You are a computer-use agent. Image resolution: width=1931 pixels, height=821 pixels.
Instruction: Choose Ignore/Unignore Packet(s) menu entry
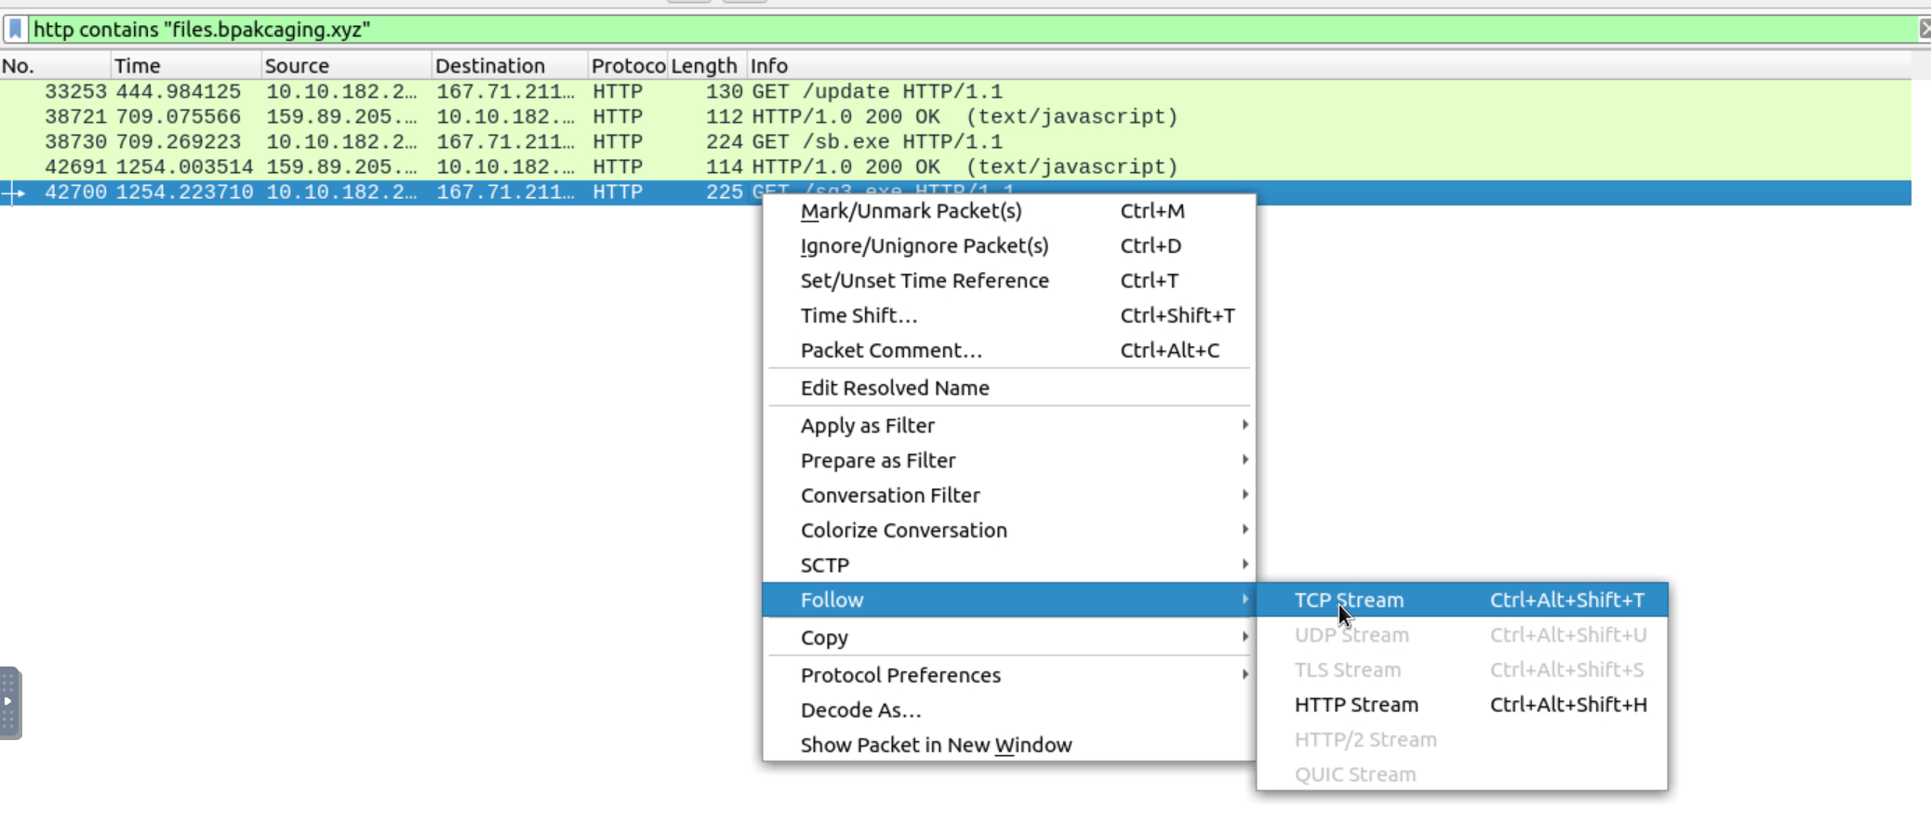click(x=1009, y=245)
